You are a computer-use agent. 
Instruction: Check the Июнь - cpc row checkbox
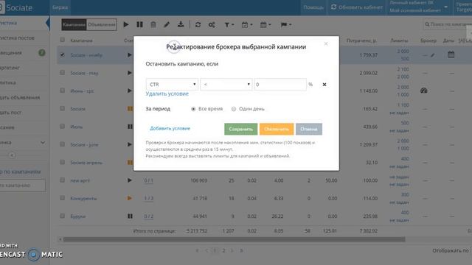(x=62, y=91)
